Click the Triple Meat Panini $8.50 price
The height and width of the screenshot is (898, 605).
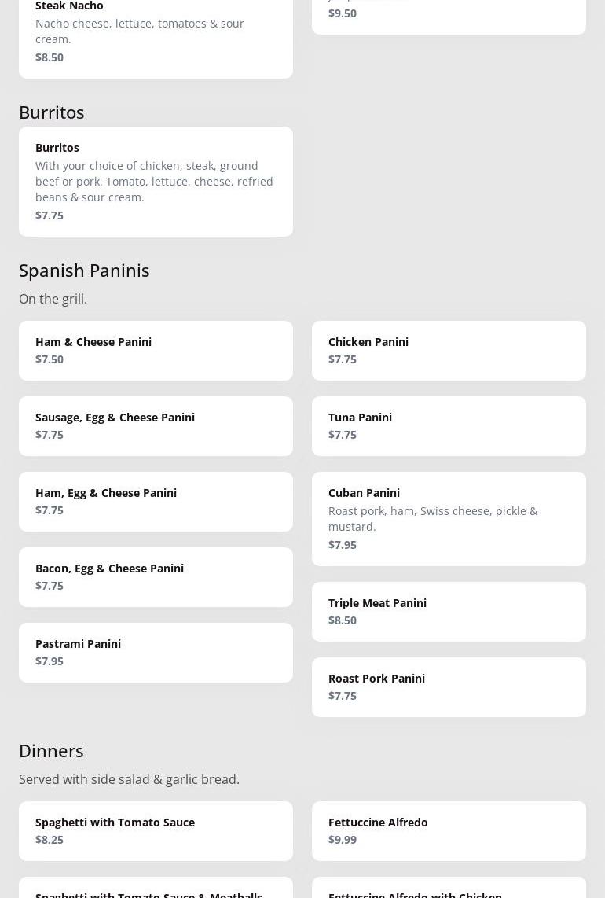(343, 620)
